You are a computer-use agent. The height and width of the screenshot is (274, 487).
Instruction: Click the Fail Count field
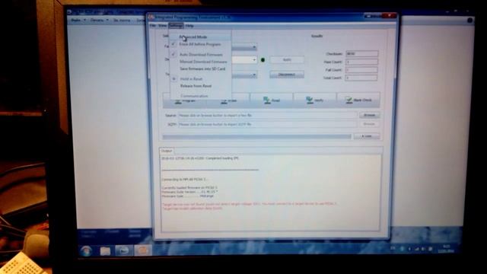pos(362,70)
